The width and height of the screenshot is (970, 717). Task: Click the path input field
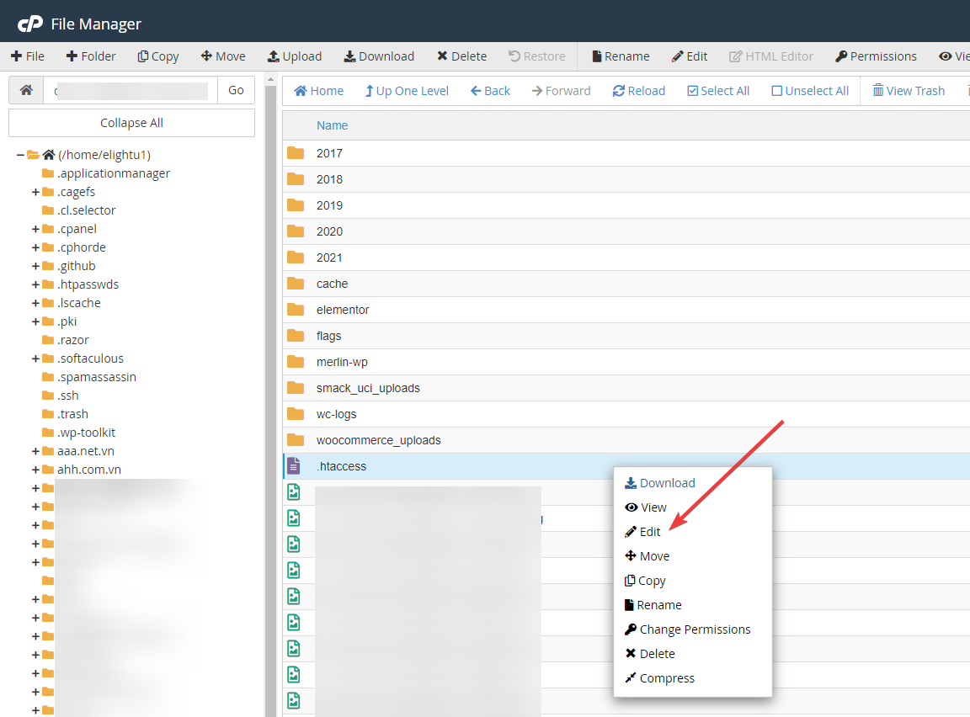(131, 90)
